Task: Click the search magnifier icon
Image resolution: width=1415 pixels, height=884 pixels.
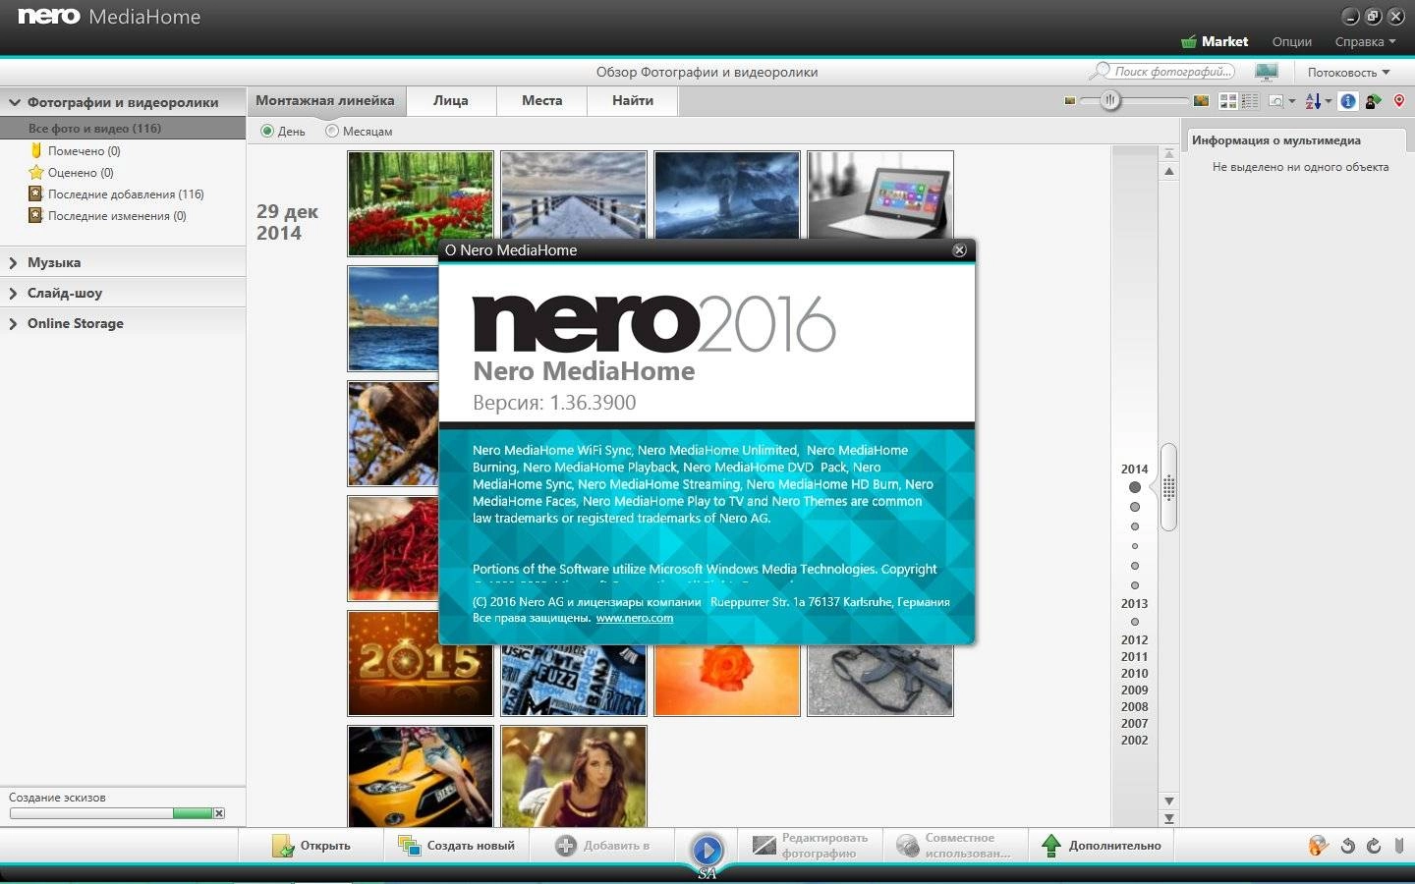Action: [1100, 72]
